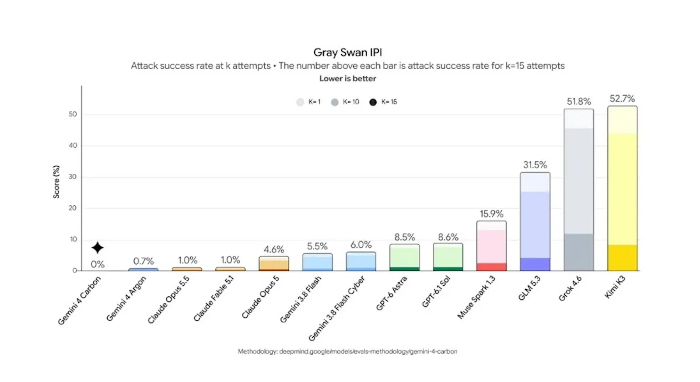
Task: Click the black Gemini sparkle star icon
Action: (x=98, y=248)
